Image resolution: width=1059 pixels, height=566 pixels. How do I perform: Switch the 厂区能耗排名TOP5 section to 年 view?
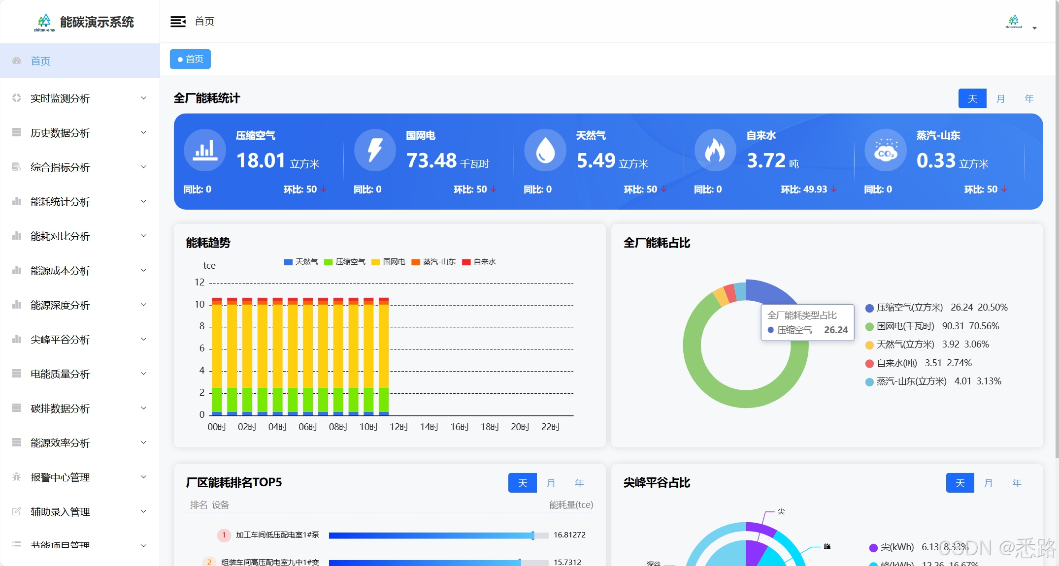coord(579,483)
